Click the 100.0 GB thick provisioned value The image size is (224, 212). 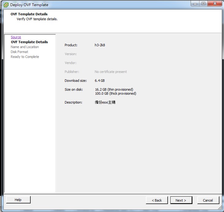coord(116,93)
